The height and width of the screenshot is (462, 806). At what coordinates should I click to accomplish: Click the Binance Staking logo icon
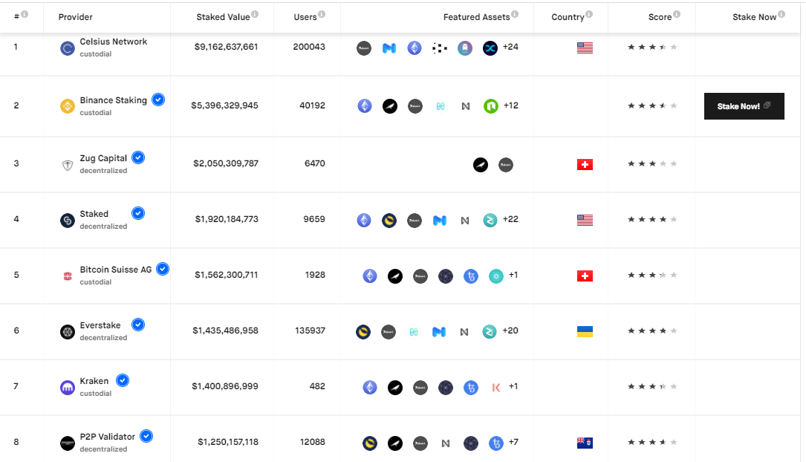coord(68,106)
